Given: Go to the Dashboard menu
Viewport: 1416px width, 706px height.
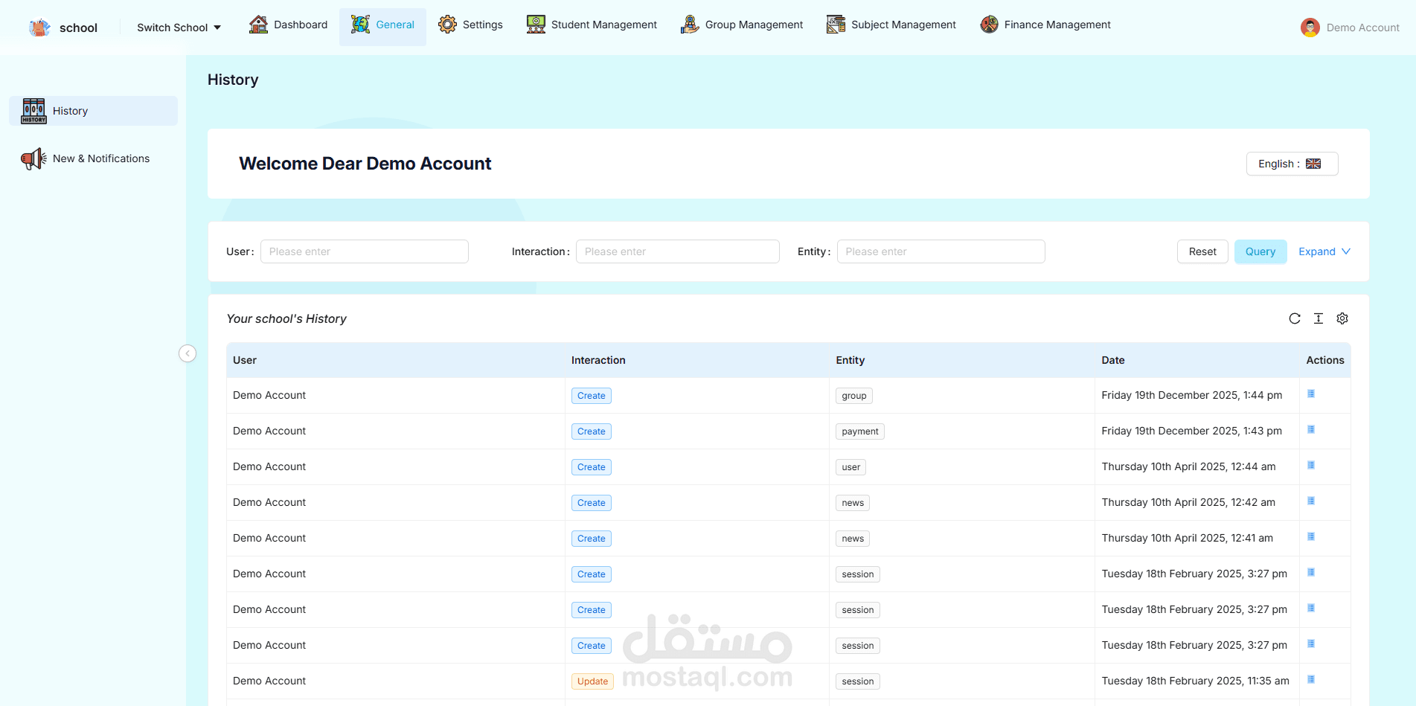Looking at the screenshot, I should click(288, 25).
